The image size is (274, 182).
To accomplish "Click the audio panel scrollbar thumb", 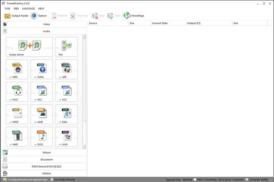I will [84, 80].
